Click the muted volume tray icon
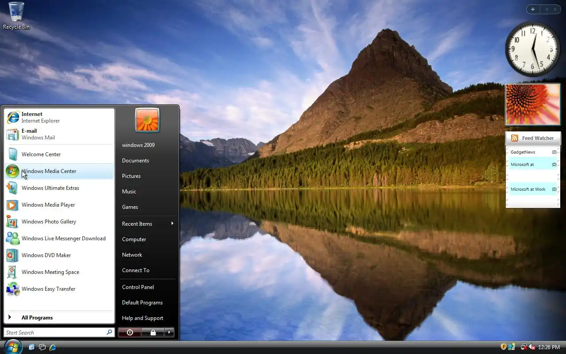The image size is (566, 354). 532,347
